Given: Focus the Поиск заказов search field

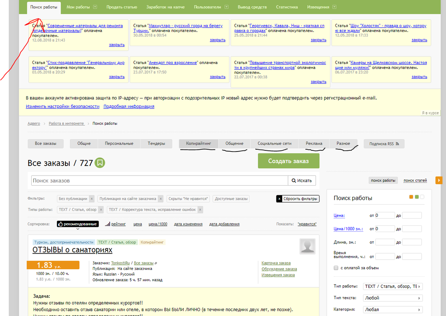Looking at the screenshot, I should click(x=159, y=180).
